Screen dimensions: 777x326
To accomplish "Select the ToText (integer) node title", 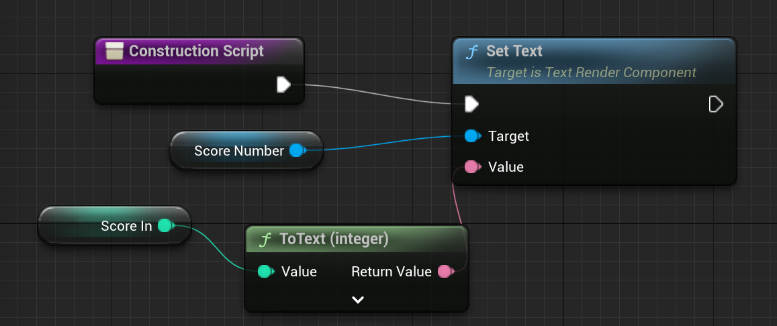I will pyautogui.click(x=334, y=239).
